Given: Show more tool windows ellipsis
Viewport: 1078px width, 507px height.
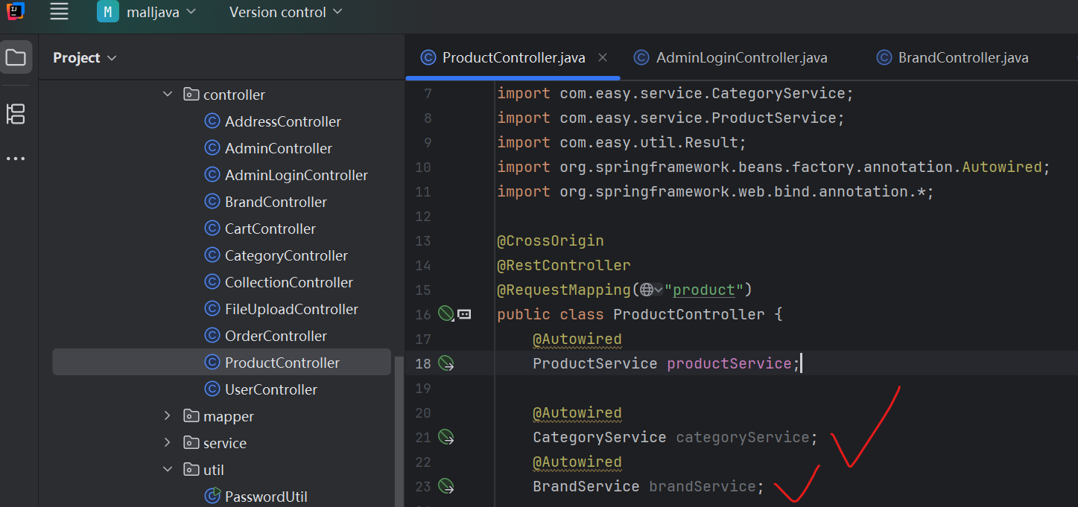Looking at the screenshot, I should pos(16,159).
